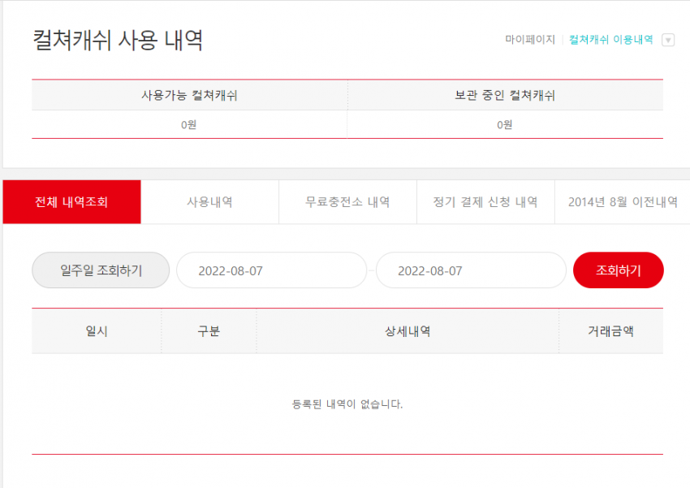
Task: Click the 사용가능 컬쳐캐쉬 header cell
Action: (x=190, y=95)
